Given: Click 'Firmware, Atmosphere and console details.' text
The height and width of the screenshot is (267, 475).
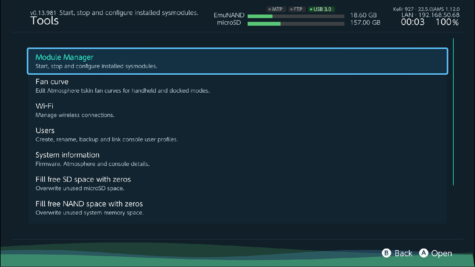Looking at the screenshot, I should click(92, 164).
